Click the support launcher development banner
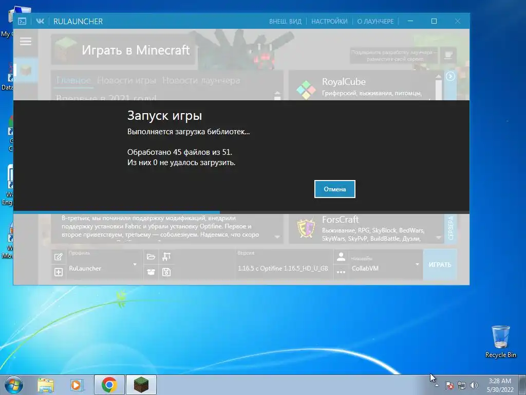 tap(393, 56)
